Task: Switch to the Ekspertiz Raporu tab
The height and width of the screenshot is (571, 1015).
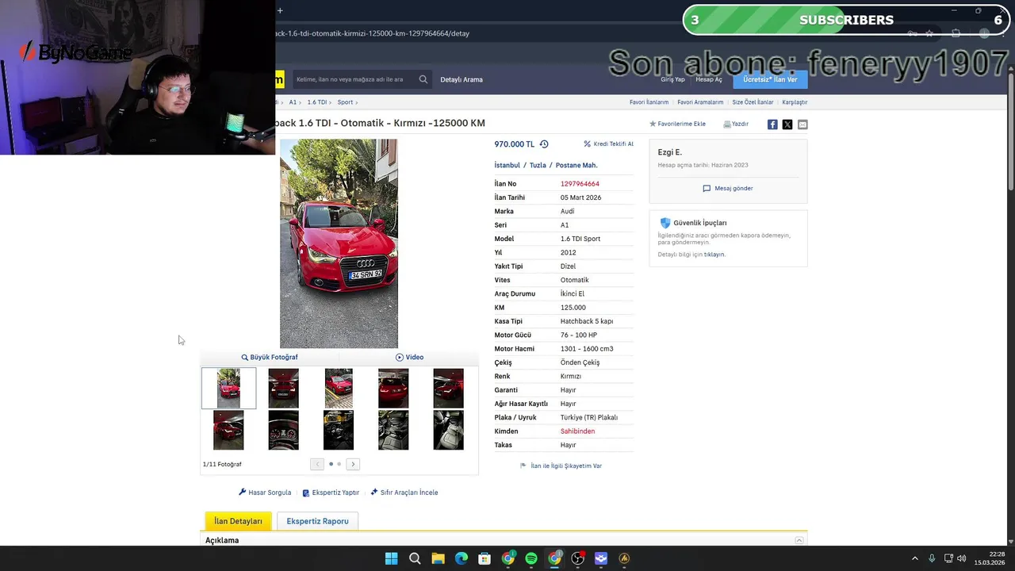Action: tap(317, 521)
